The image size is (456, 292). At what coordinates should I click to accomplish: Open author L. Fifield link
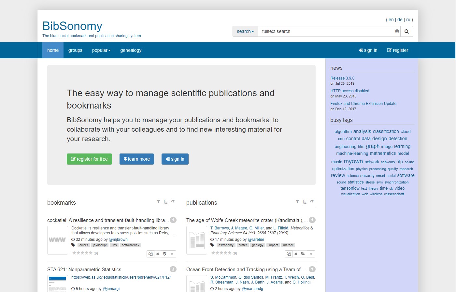click(x=281, y=228)
